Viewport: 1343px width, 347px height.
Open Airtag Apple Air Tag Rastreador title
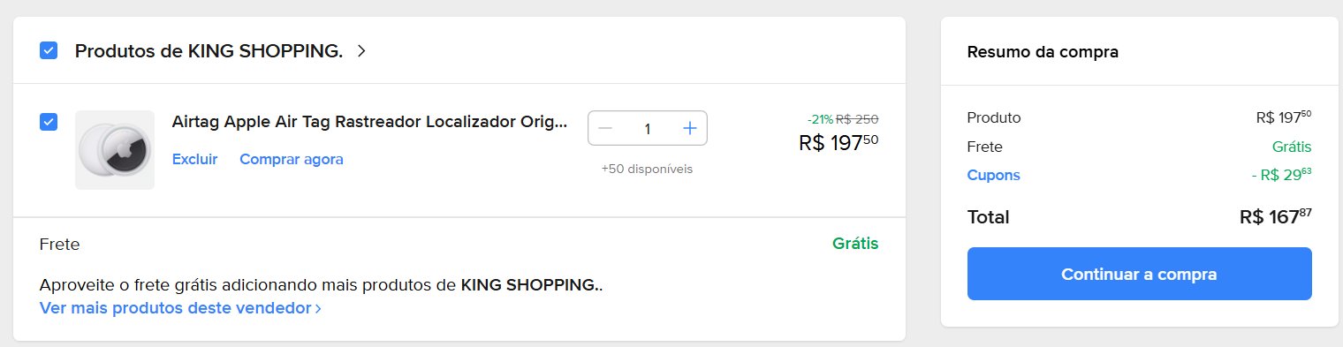pyautogui.click(x=369, y=122)
